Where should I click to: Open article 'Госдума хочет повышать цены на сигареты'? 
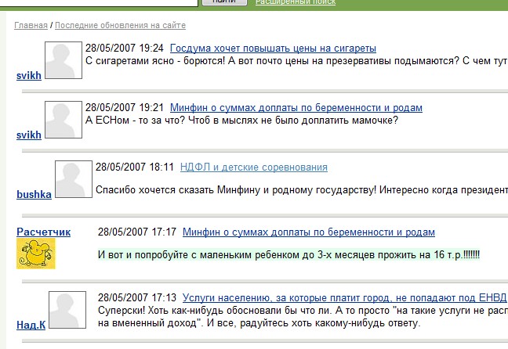273,49
